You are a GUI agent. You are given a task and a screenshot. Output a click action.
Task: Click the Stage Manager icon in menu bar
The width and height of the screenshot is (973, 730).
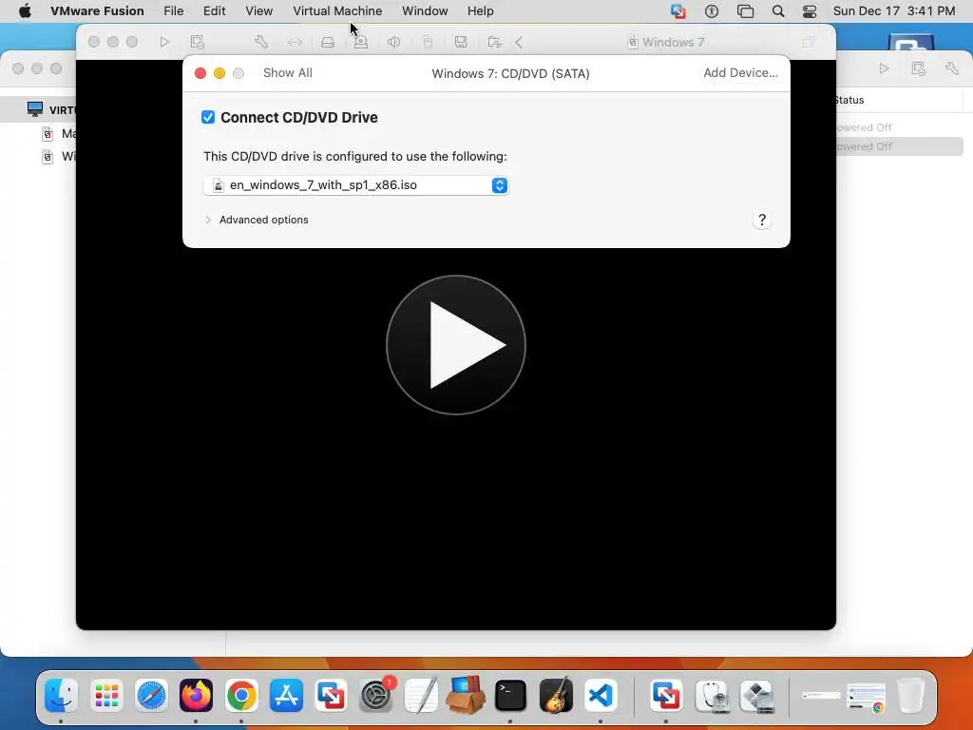pyautogui.click(x=745, y=11)
